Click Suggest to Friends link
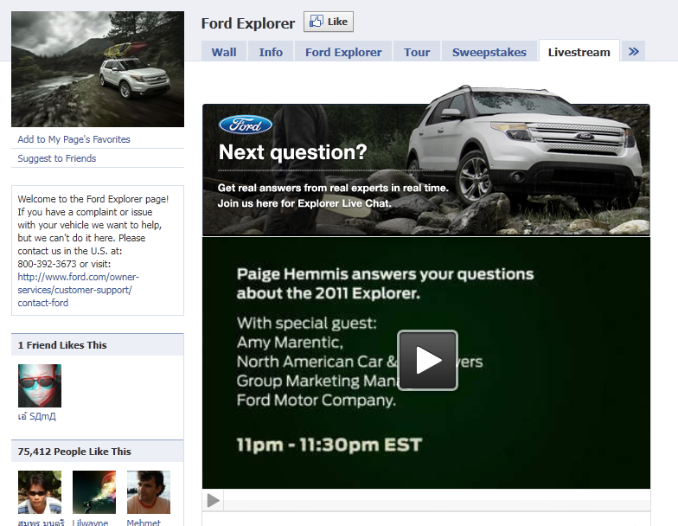 57,158
